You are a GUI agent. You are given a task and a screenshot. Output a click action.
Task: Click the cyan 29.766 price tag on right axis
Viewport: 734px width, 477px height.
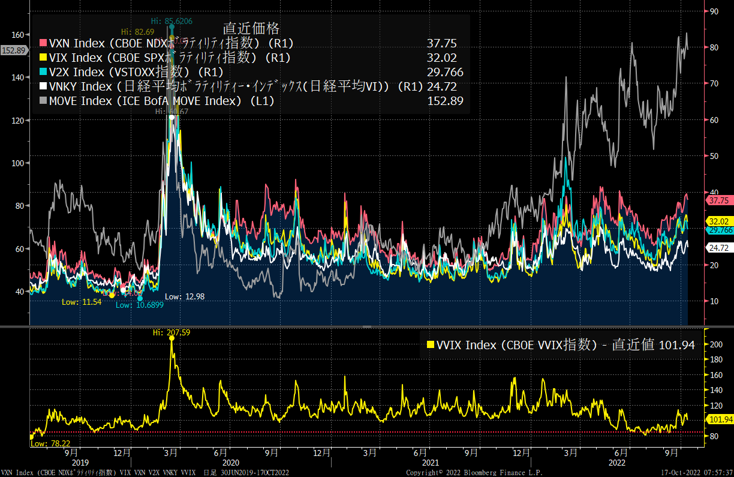coord(720,230)
